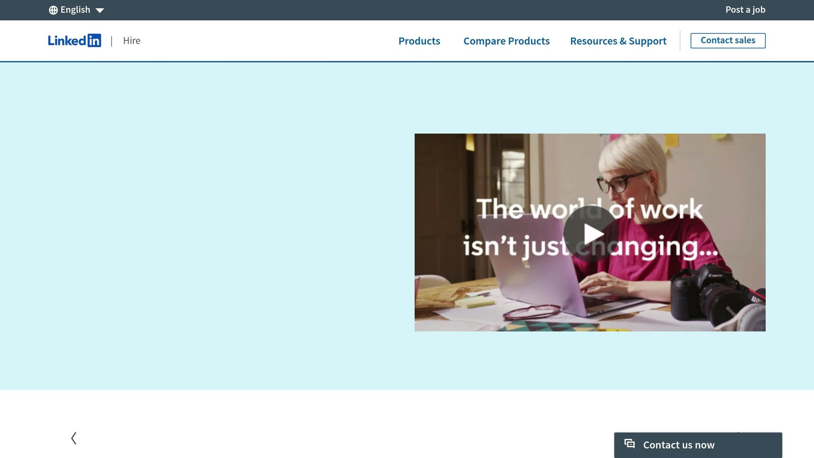Click the blue 'in' logo square
814x458 pixels.
pyautogui.click(x=94, y=41)
